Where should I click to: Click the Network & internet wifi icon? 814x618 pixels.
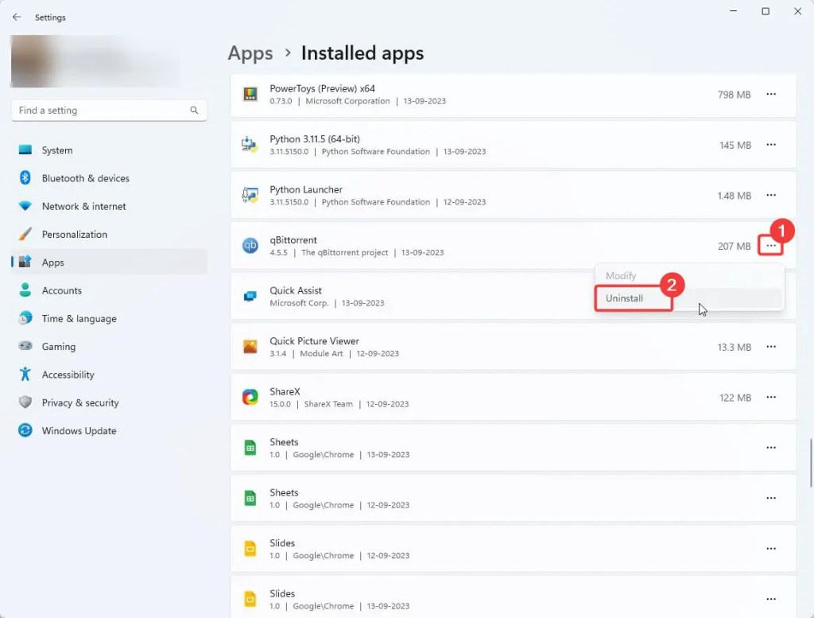pyautogui.click(x=25, y=206)
